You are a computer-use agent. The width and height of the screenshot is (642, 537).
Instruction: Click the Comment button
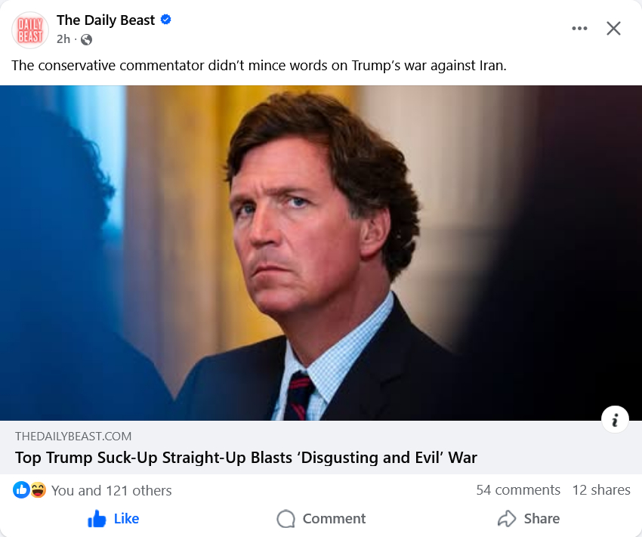click(x=321, y=519)
